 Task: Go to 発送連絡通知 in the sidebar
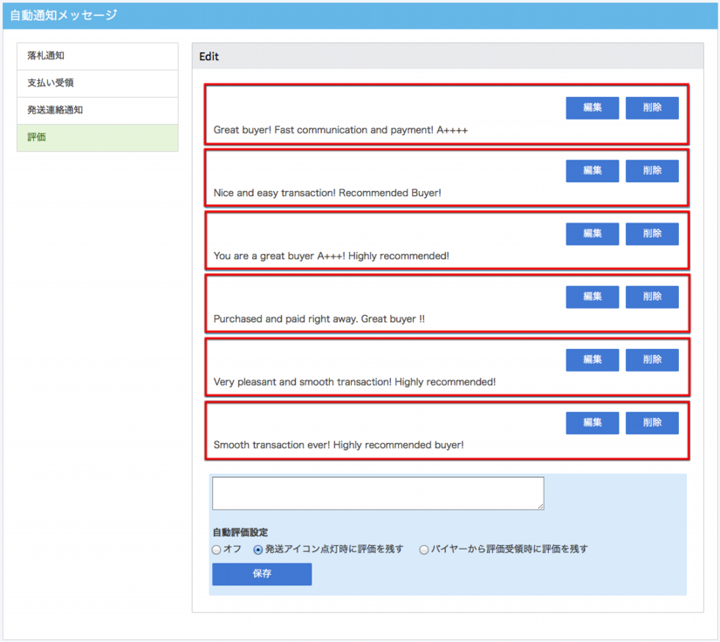pos(97,111)
